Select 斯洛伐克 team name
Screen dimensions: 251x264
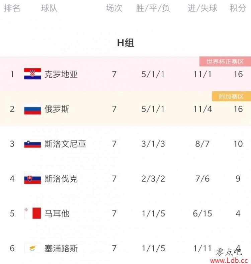(61, 179)
